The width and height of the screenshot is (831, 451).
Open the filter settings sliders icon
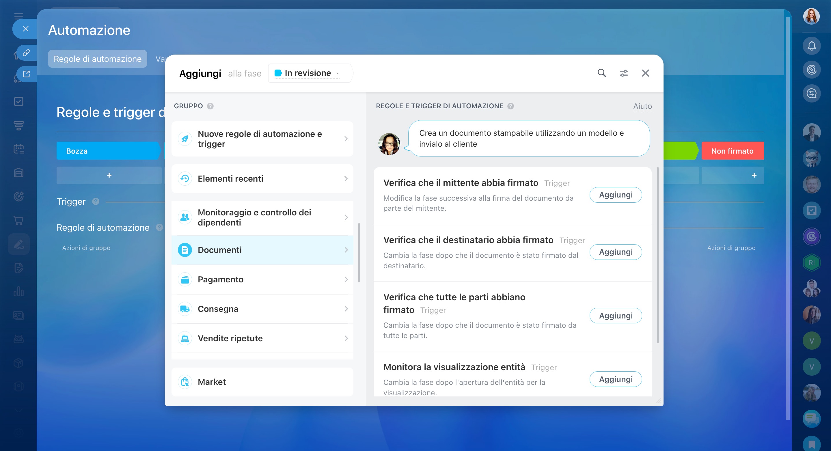coord(624,73)
